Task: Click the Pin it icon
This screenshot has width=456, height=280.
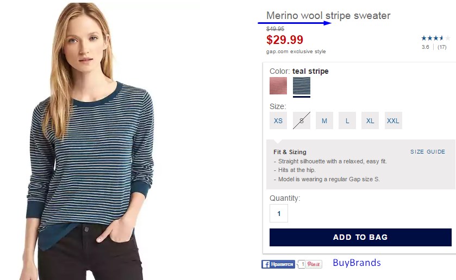Action: pyautogui.click(x=314, y=264)
